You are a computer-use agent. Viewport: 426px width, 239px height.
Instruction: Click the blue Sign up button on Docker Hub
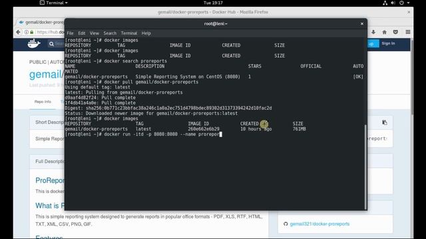373,43
